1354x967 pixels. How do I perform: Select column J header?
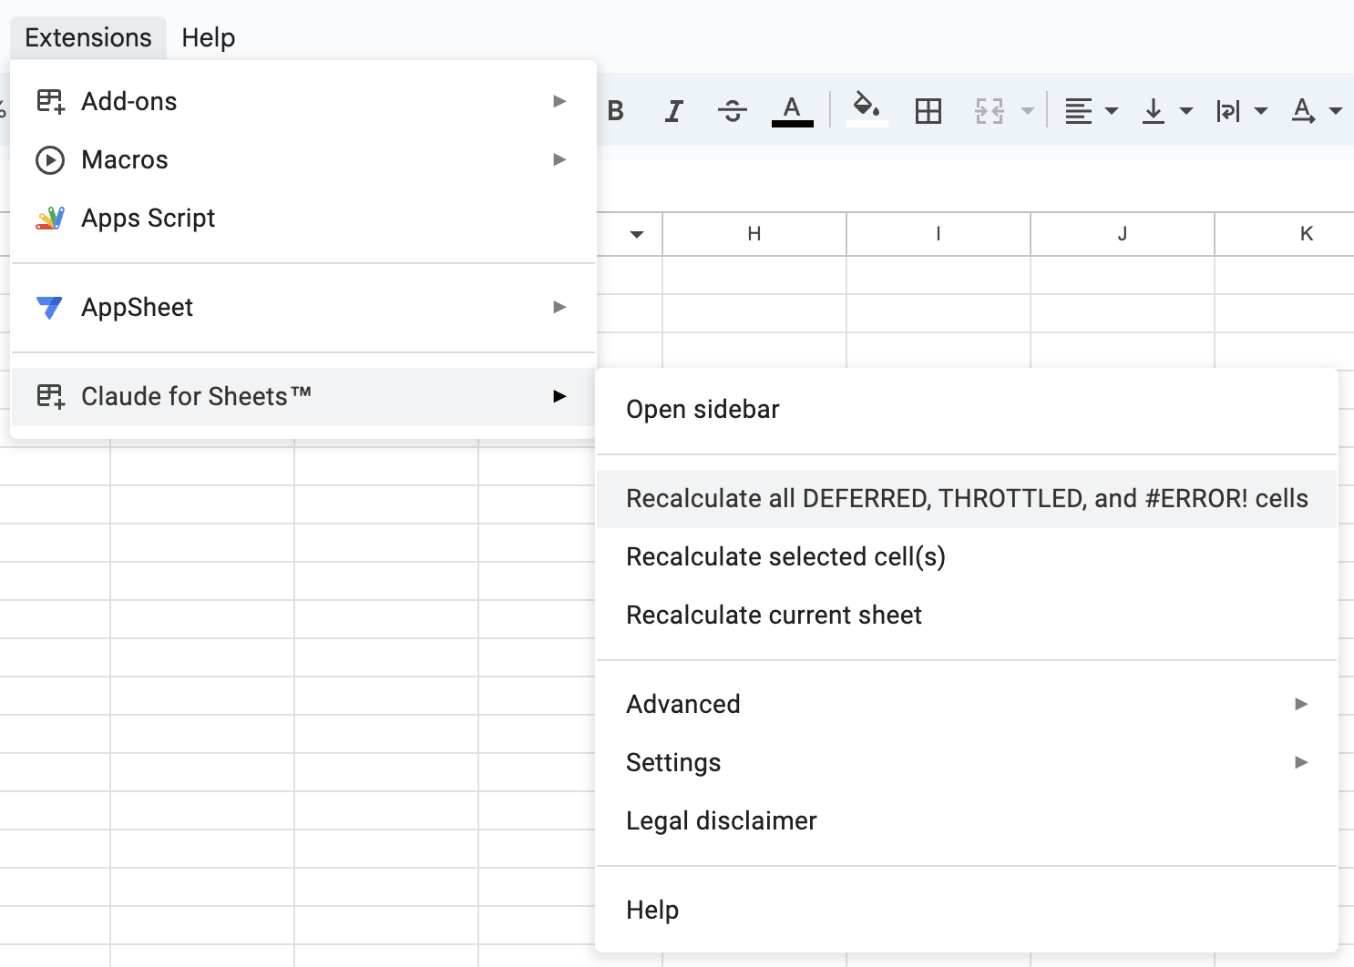1123,234
